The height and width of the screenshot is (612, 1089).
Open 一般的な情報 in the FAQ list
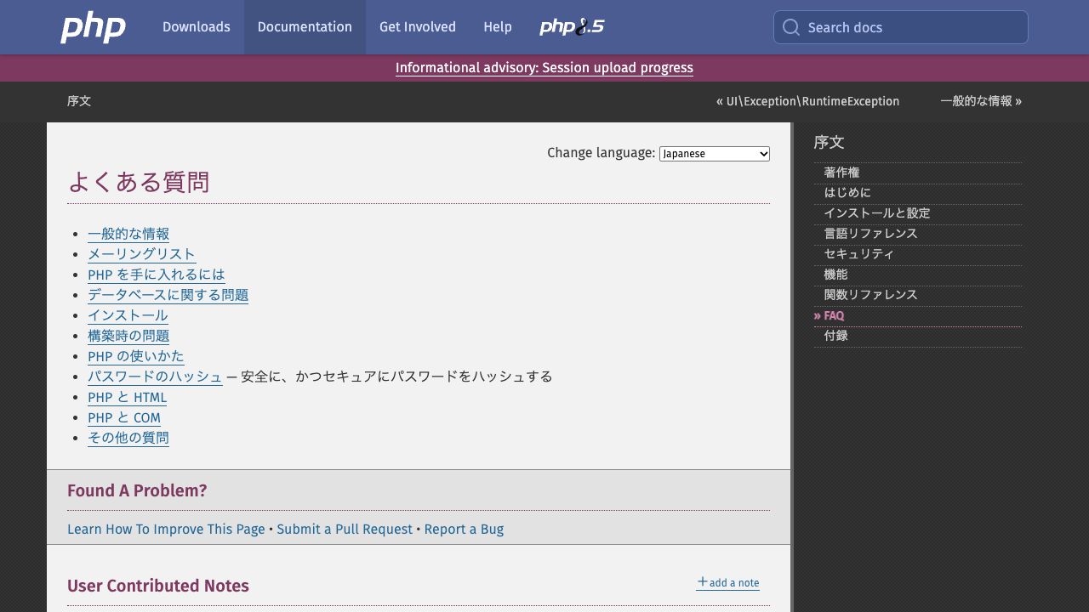(128, 234)
